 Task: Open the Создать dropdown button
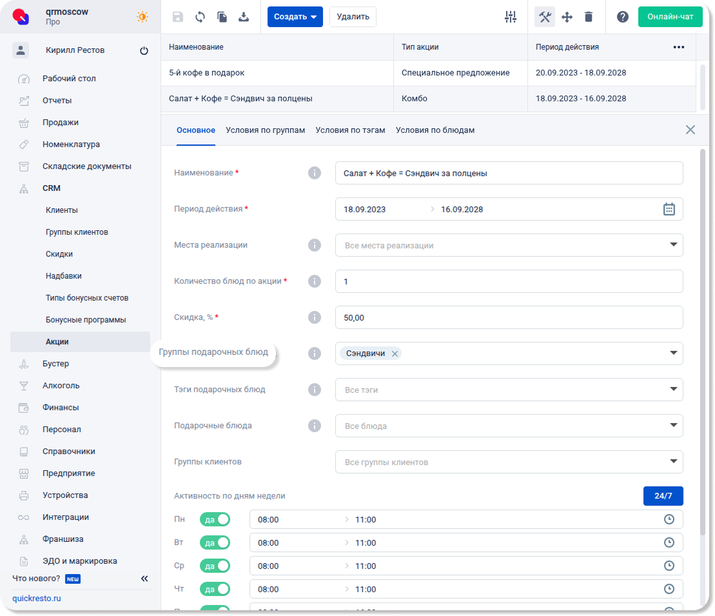295,17
